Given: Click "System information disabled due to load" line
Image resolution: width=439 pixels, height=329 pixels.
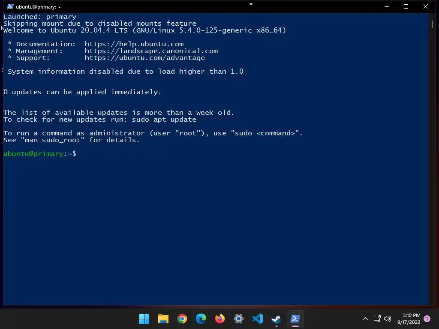Looking at the screenshot, I should click(x=126, y=72).
